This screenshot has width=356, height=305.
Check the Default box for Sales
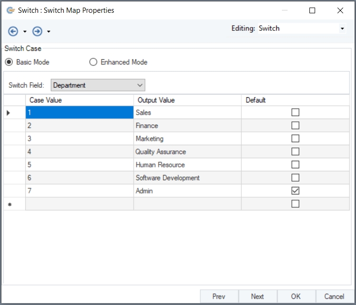coord(295,112)
